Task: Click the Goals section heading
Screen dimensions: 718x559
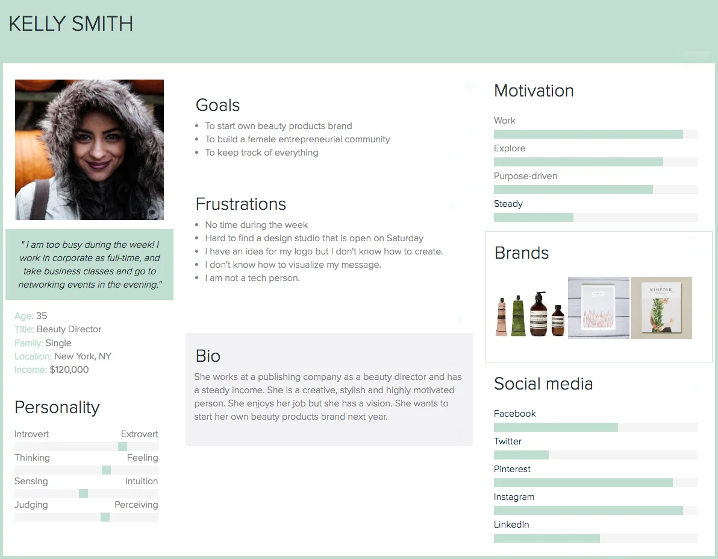Action: 217,106
